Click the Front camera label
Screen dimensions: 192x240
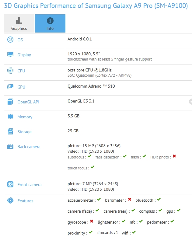click(30, 185)
